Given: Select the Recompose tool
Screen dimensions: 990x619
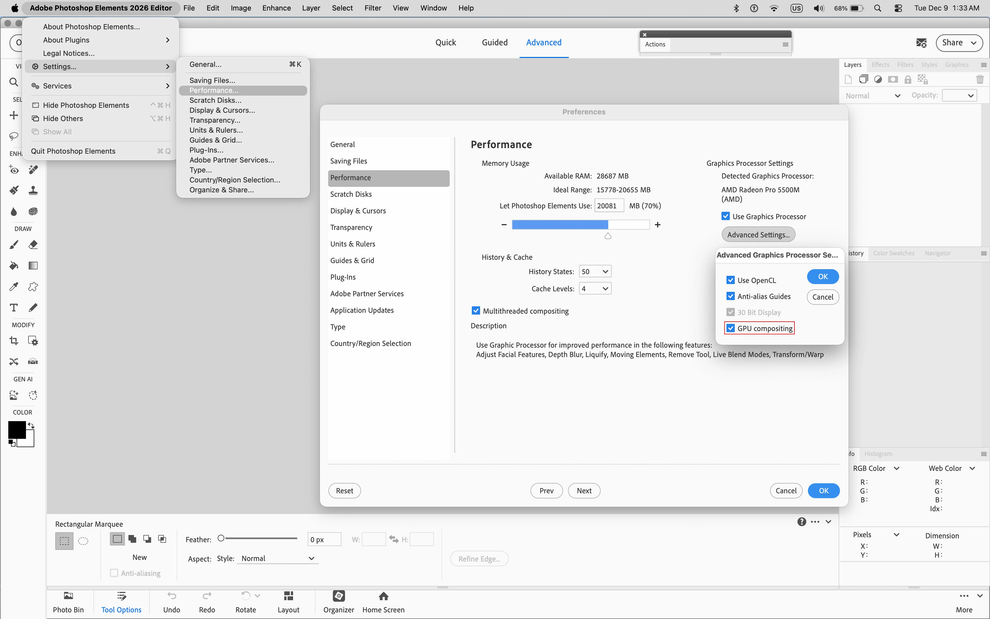Looking at the screenshot, I should click(x=33, y=341).
